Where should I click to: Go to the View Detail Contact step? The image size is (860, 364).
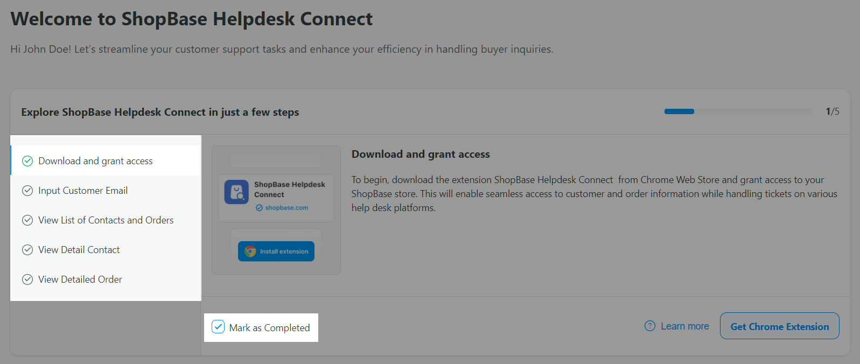pos(106,250)
